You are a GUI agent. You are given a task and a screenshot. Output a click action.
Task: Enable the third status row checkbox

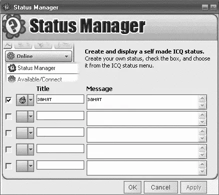click(x=9, y=133)
